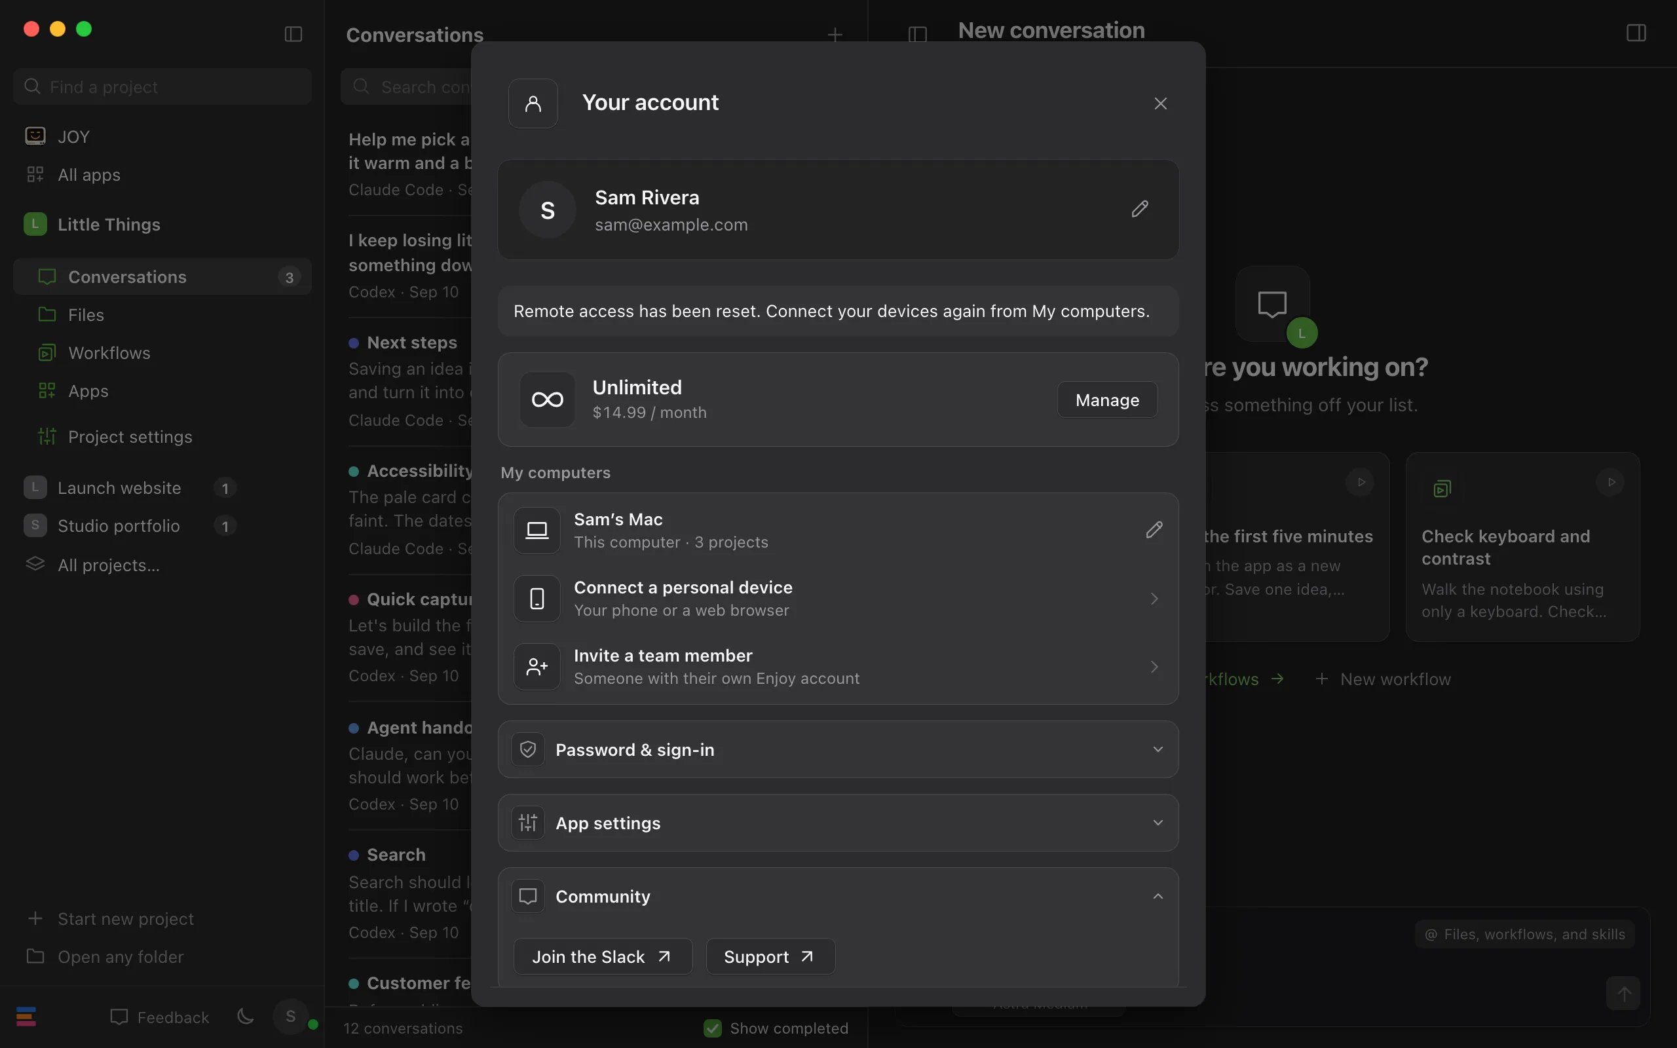Click New workflow link
The image size is (1677, 1048).
pyautogui.click(x=1382, y=679)
